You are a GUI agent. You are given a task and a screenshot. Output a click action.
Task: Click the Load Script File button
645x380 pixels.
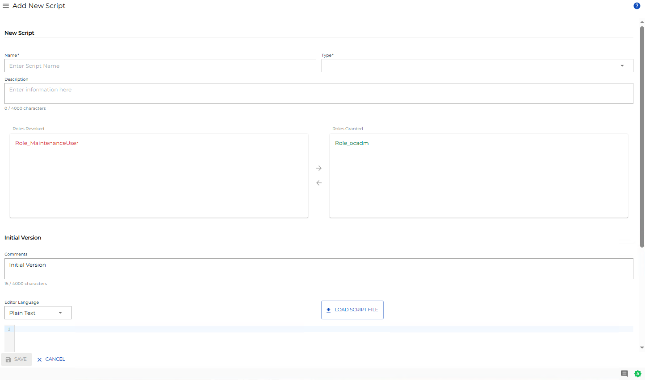(352, 310)
